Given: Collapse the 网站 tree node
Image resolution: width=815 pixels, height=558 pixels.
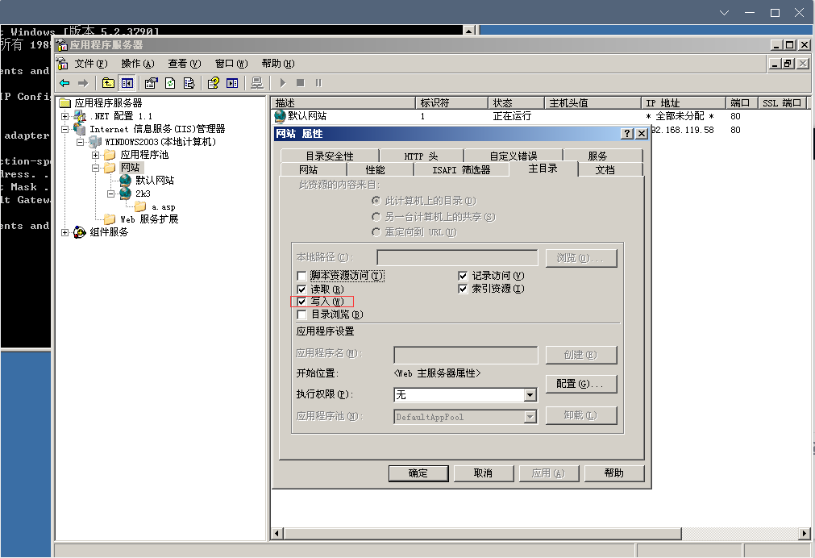Looking at the screenshot, I should [96, 167].
